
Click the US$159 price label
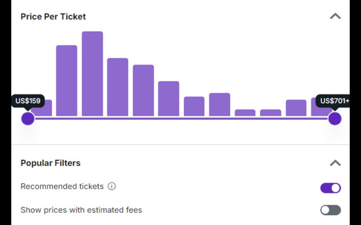coord(28,101)
